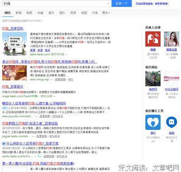The height and width of the screenshot is (172, 181).
Task: Open the 微约 text link
Action: pos(153,133)
